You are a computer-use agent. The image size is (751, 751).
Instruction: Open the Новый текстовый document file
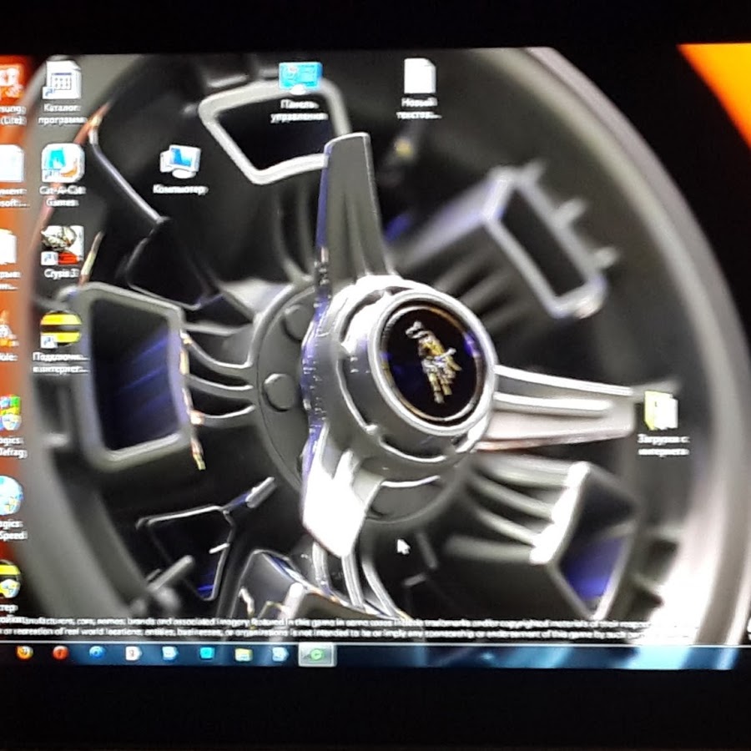(x=419, y=78)
